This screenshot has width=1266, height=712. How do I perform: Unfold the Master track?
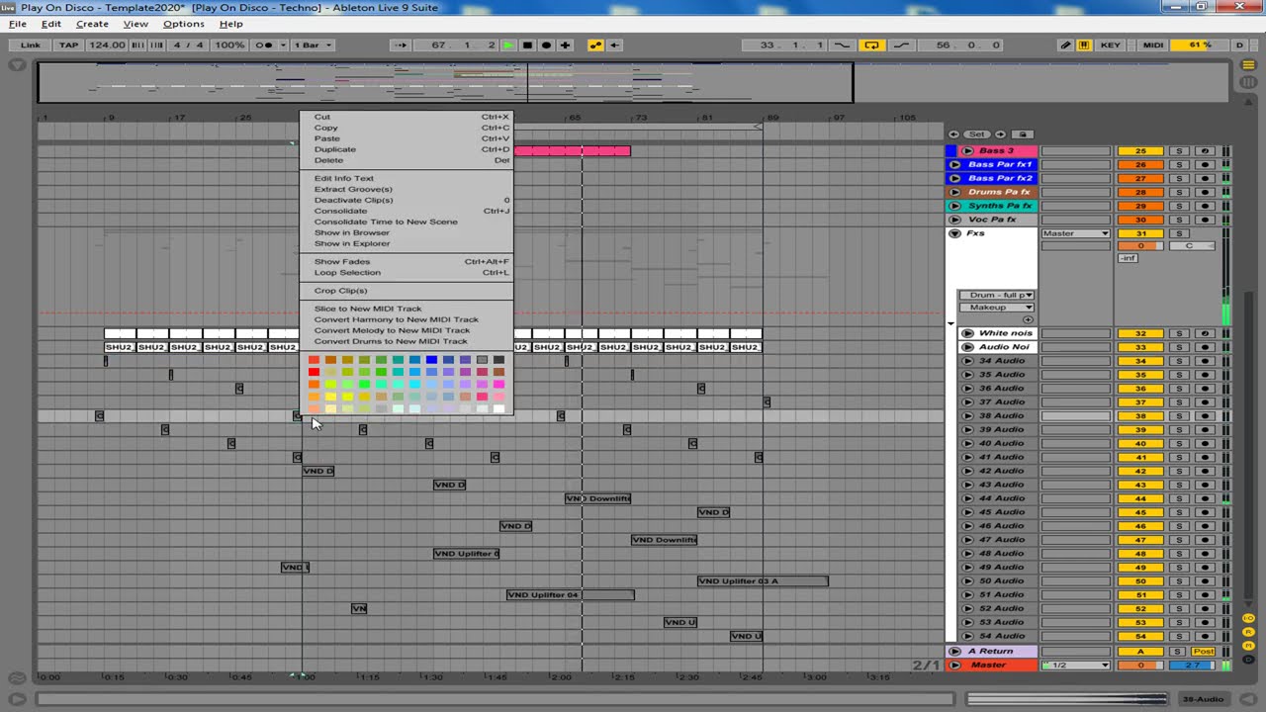[954, 666]
